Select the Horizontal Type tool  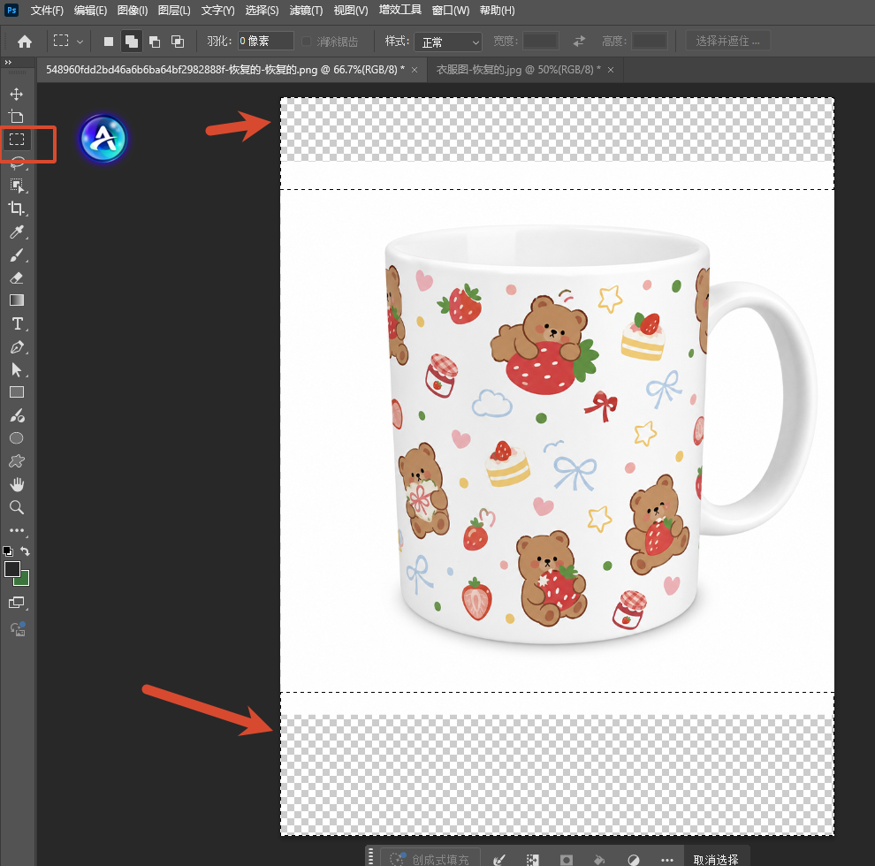(x=18, y=323)
